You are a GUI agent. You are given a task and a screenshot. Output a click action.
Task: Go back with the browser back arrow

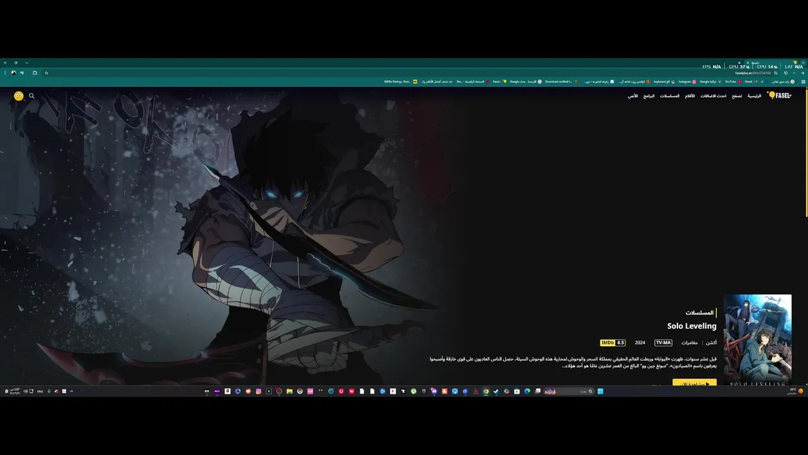point(803,73)
